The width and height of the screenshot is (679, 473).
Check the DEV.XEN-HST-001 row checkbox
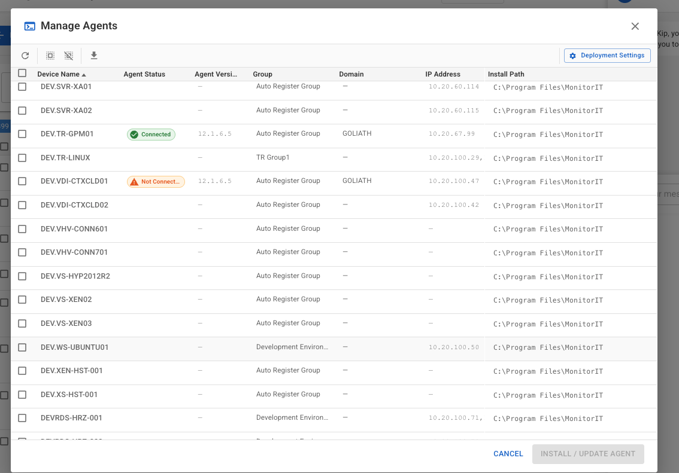tap(22, 371)
